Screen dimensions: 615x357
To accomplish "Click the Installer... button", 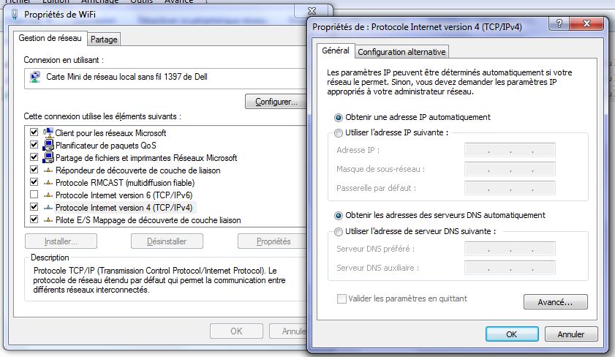I will pos(61,241).
